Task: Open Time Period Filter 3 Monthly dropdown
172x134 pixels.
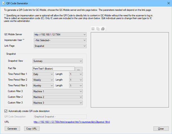Action: 43,86
